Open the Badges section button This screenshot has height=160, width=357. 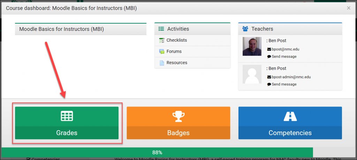178,123
